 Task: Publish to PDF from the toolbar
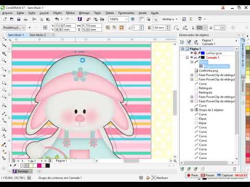coord(103,19)
